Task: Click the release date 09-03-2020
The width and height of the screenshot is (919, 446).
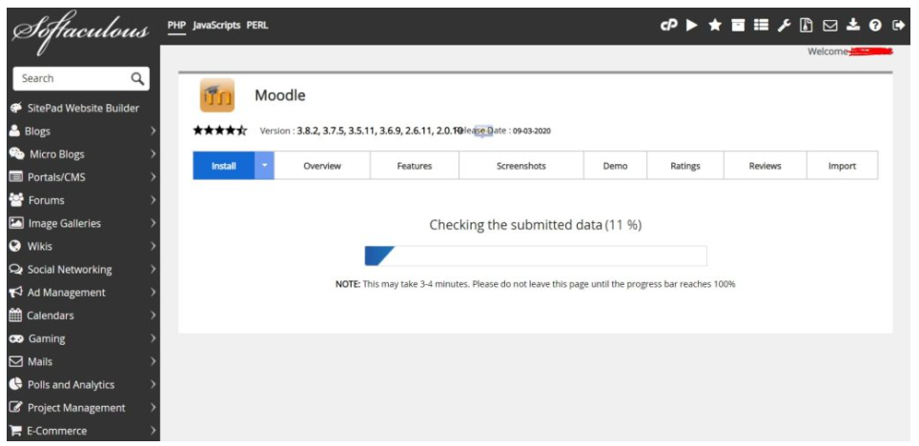Action: tap(532, 132)
